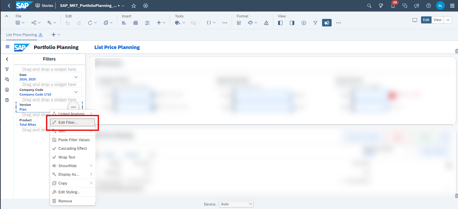Choose Remove from context menu

(x=73, y=201)
